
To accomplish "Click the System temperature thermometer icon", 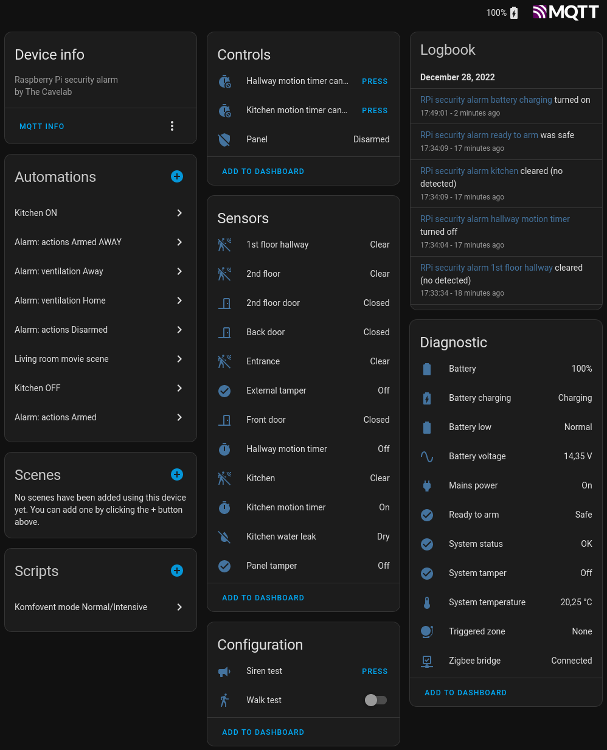I will point(427,602).
